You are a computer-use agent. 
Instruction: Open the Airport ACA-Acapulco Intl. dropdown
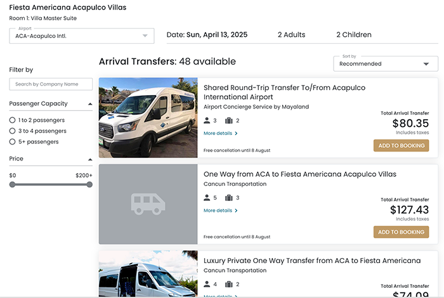point(82,36)
